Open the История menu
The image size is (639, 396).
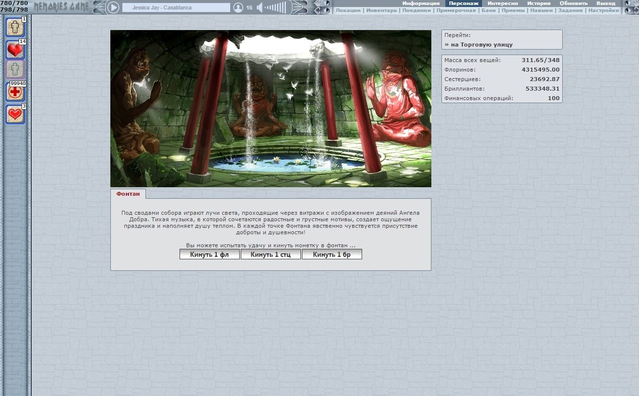point(539,4)
